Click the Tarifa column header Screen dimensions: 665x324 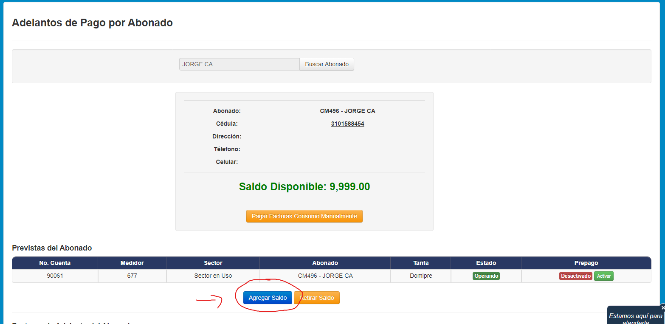coord(421,263)
